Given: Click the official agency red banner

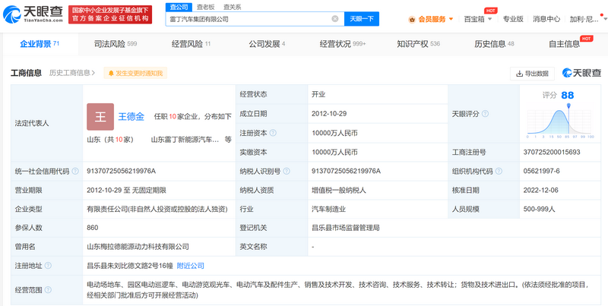Looking at the screenshot, I should 110,14.
